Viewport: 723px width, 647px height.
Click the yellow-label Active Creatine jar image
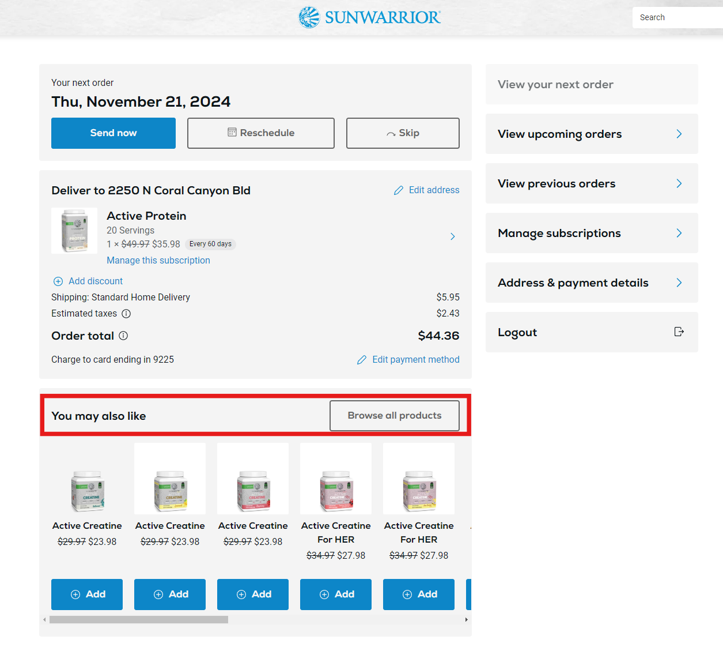pos(170,479)
